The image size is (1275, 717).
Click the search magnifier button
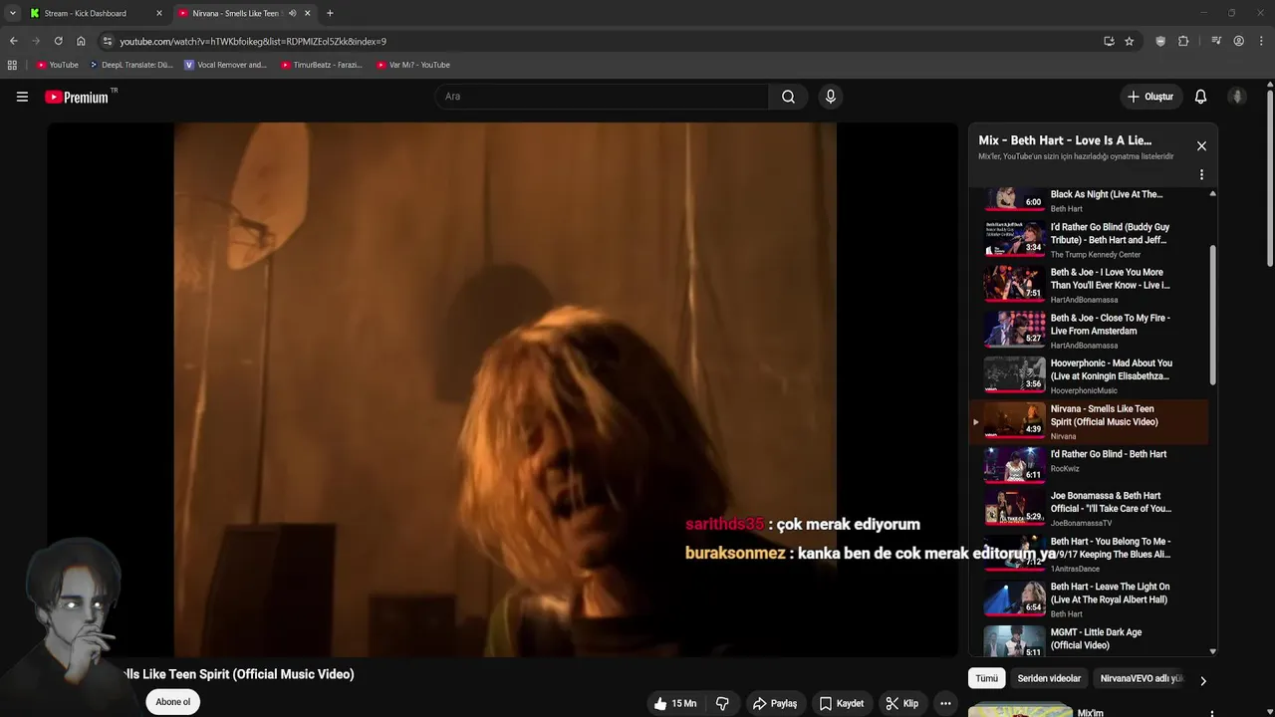(x=788, y=97)
